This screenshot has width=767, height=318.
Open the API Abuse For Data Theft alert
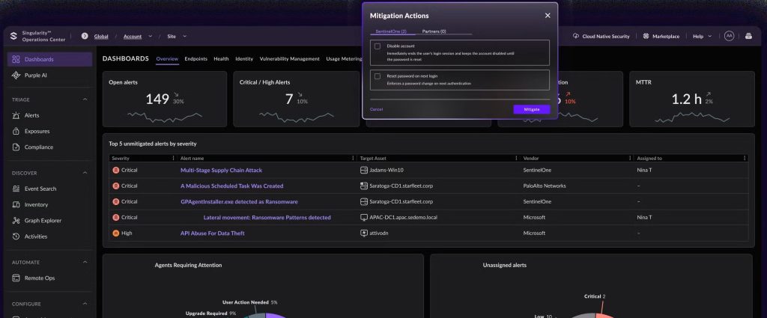[212, 233]
